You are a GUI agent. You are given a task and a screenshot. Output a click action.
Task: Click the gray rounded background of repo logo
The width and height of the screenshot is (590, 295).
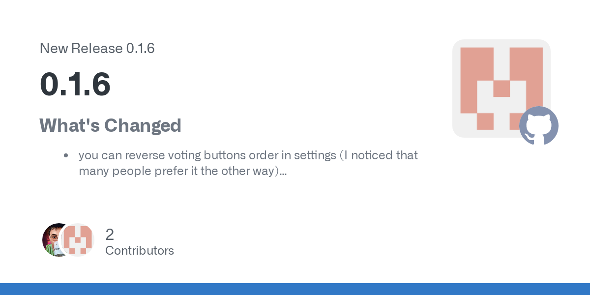[x=501, y=88]
